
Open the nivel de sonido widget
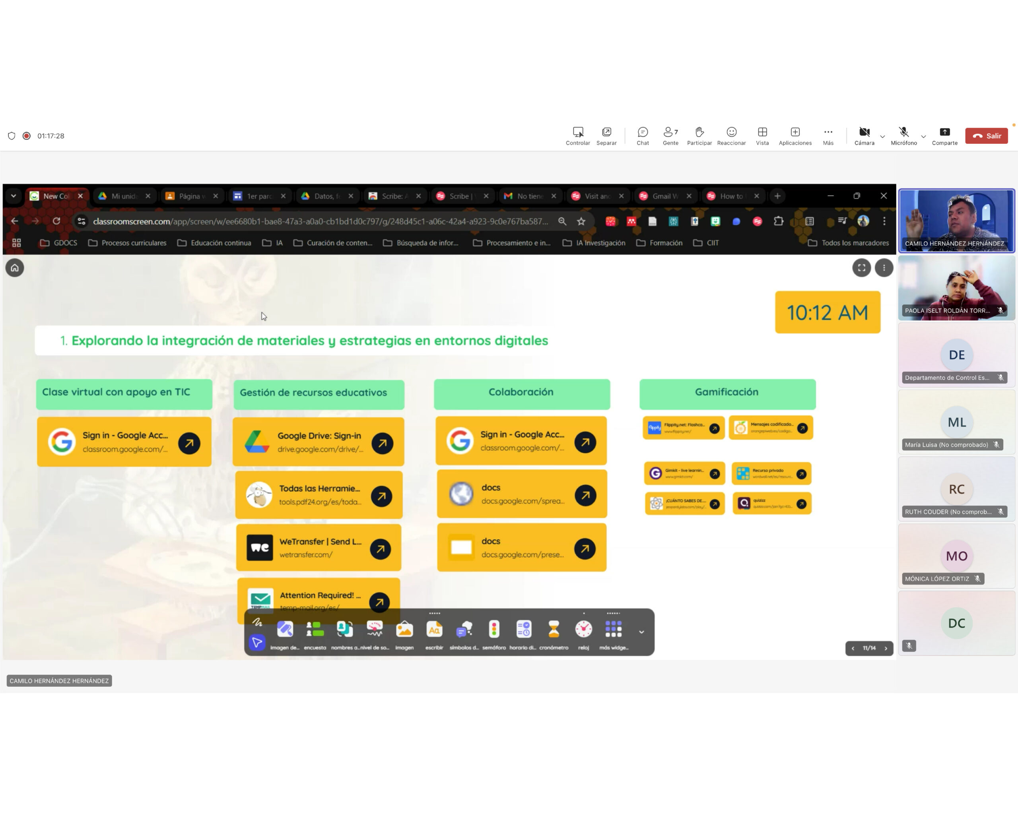pyautogui.click(x=375, y=635)
